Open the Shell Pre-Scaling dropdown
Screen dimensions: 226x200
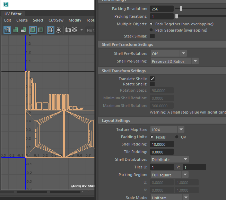point(174,61)
